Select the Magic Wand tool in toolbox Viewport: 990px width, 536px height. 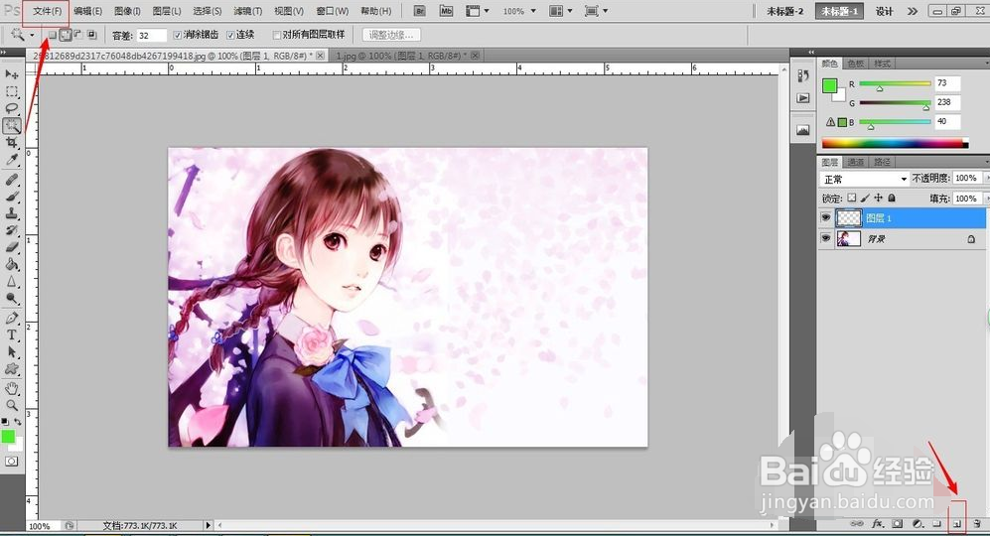pyautogui.click(x=11, y=126)
